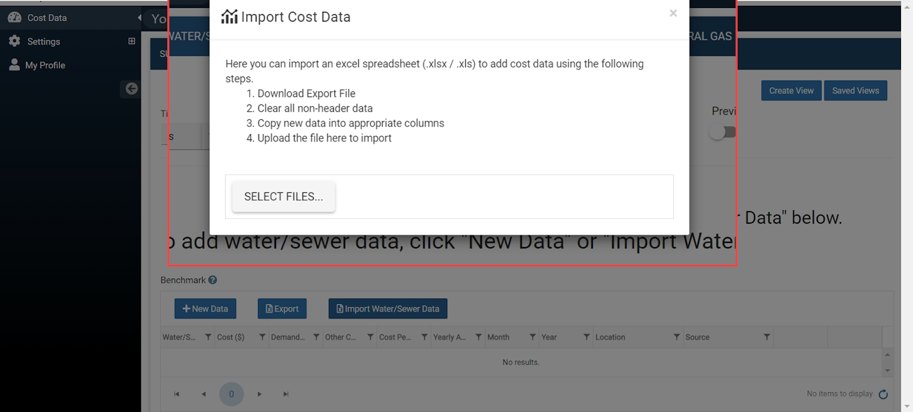Open filter icon on the Location column
The width and height of the screenshot is (913, 412).
coord(677,337)
